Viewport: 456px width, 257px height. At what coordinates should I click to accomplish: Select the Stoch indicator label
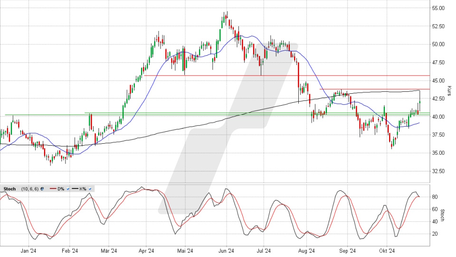click(9, 189)
